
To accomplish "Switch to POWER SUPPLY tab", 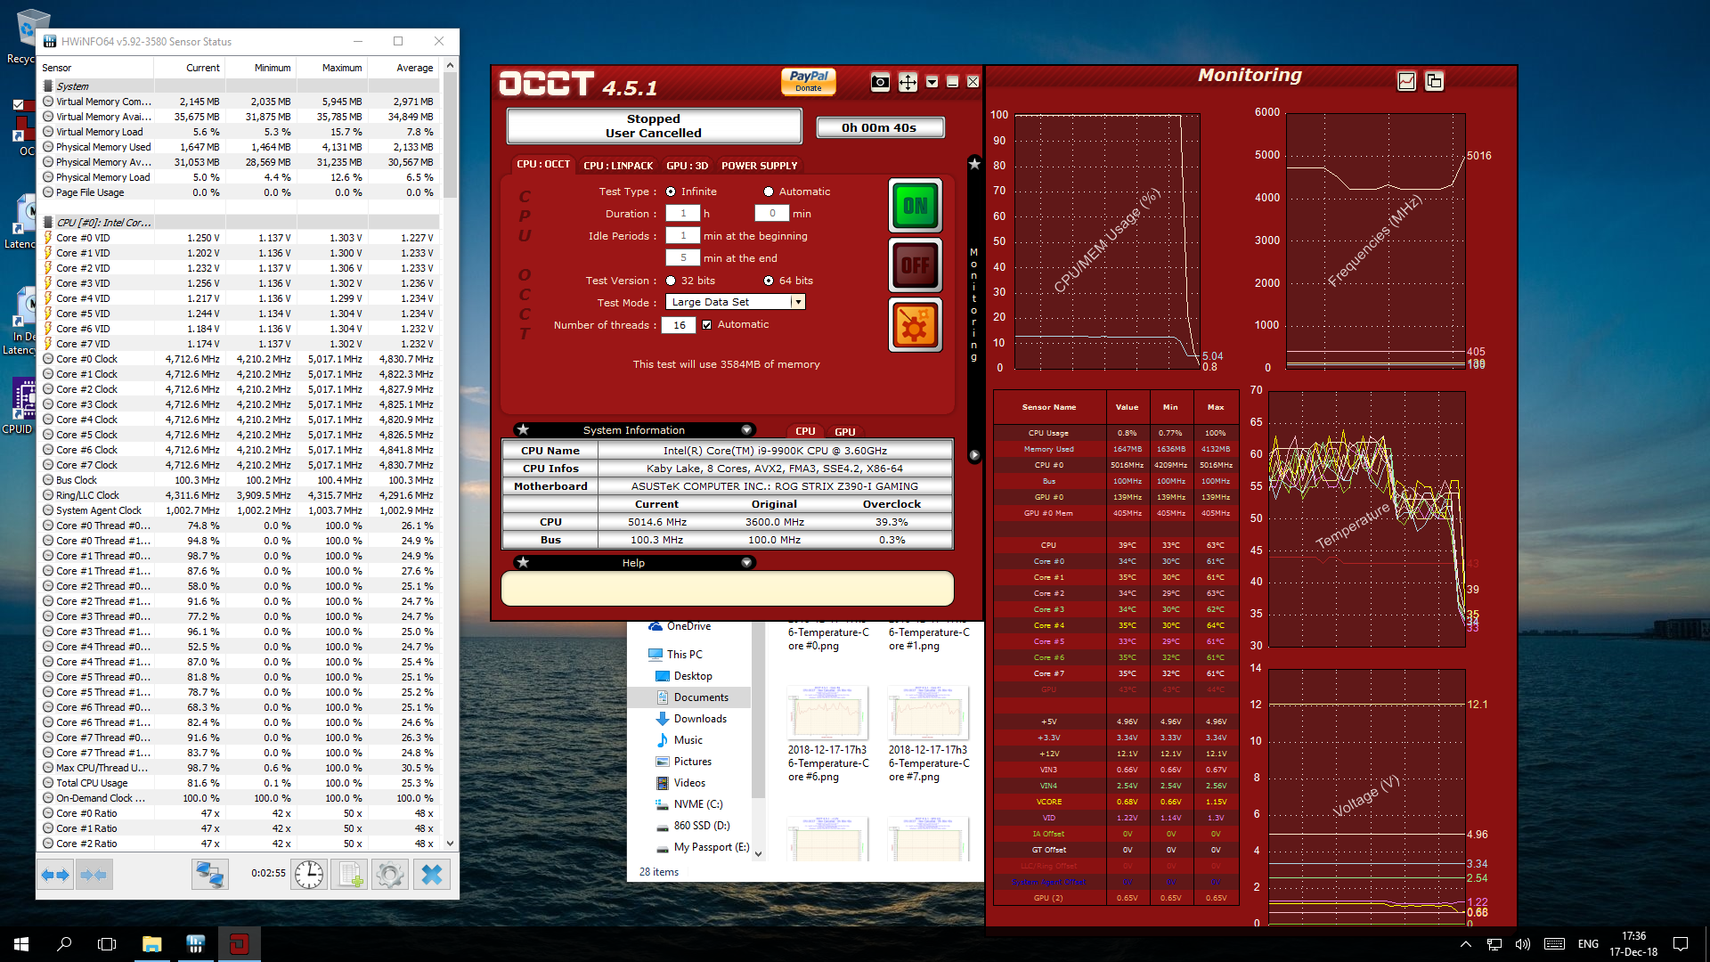I will pyautogui.click(x=759, y=166).
